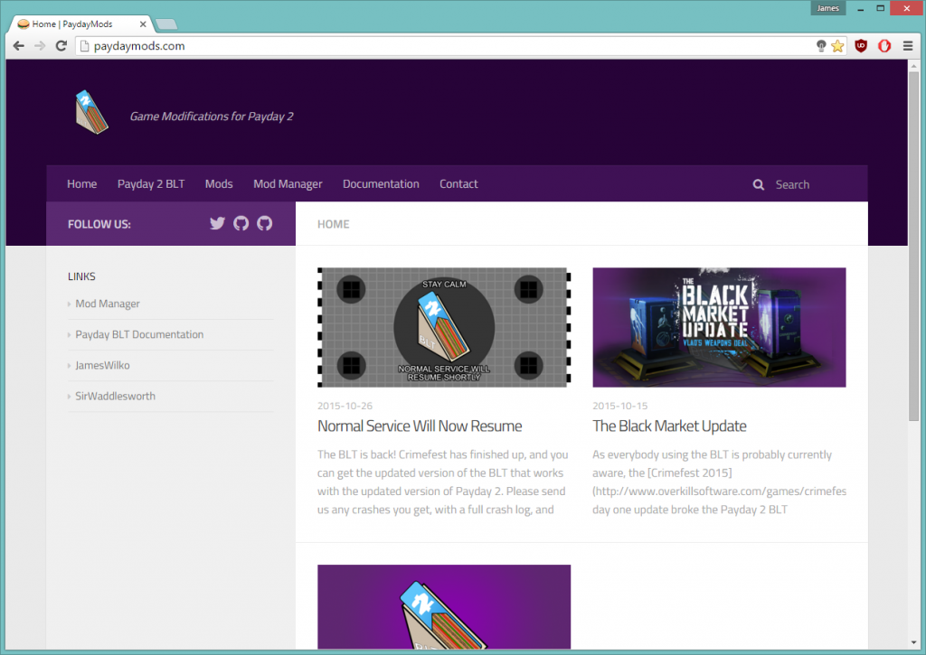926x655 pixels.
Task: Click the LINKS sidebar heading
Action: pyautogui.click(x=81, y=276)
